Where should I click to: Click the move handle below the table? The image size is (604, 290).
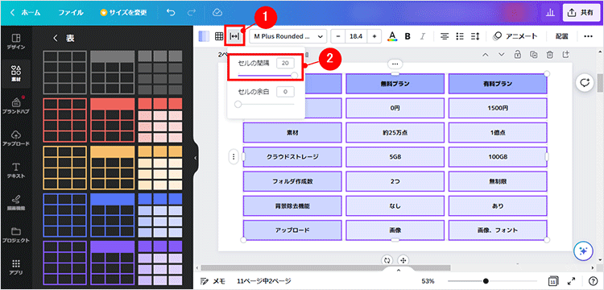click(x=403, y=260)
